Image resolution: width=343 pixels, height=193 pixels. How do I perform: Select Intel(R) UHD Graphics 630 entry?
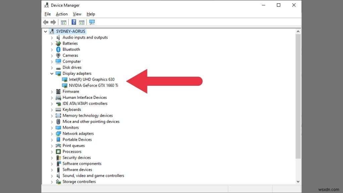(92, 79)
